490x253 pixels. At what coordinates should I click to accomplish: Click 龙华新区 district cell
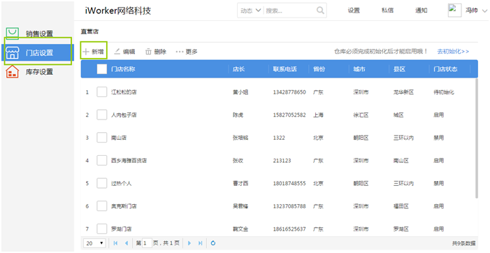click(x=403, y=92)
